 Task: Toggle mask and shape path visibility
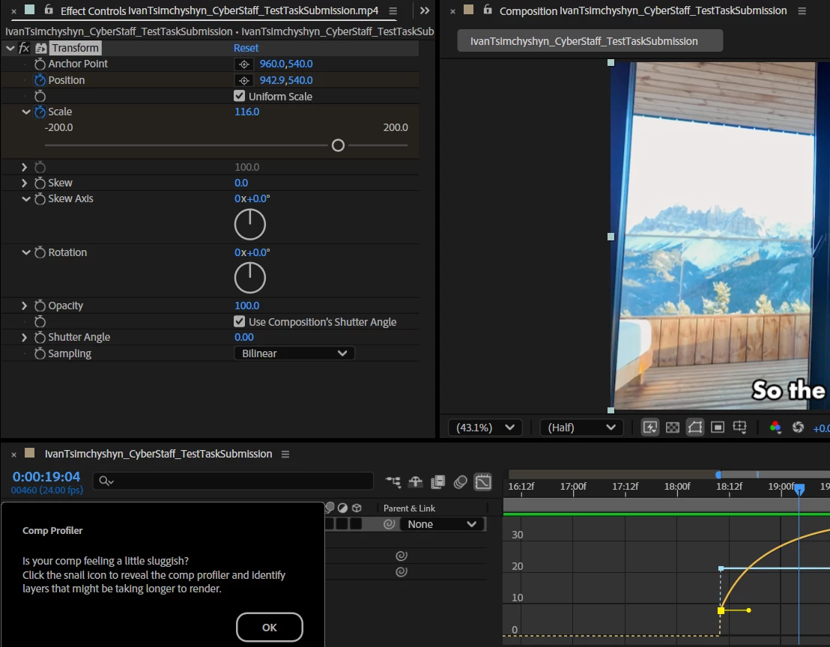pyautogui.click(x=695, y=427)
